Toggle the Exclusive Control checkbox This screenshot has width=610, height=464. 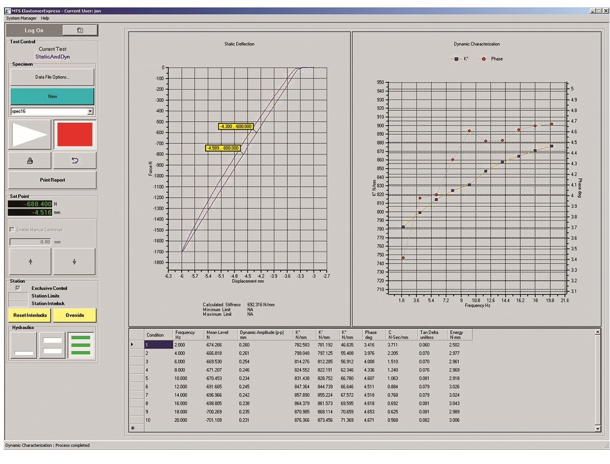[16, 288]
